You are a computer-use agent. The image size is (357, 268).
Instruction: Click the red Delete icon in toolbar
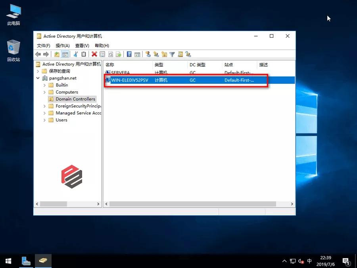point(94,54)
